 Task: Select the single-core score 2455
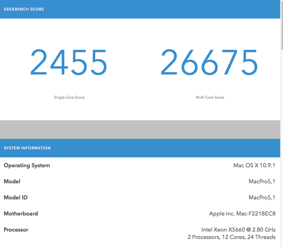click(69, 62)
